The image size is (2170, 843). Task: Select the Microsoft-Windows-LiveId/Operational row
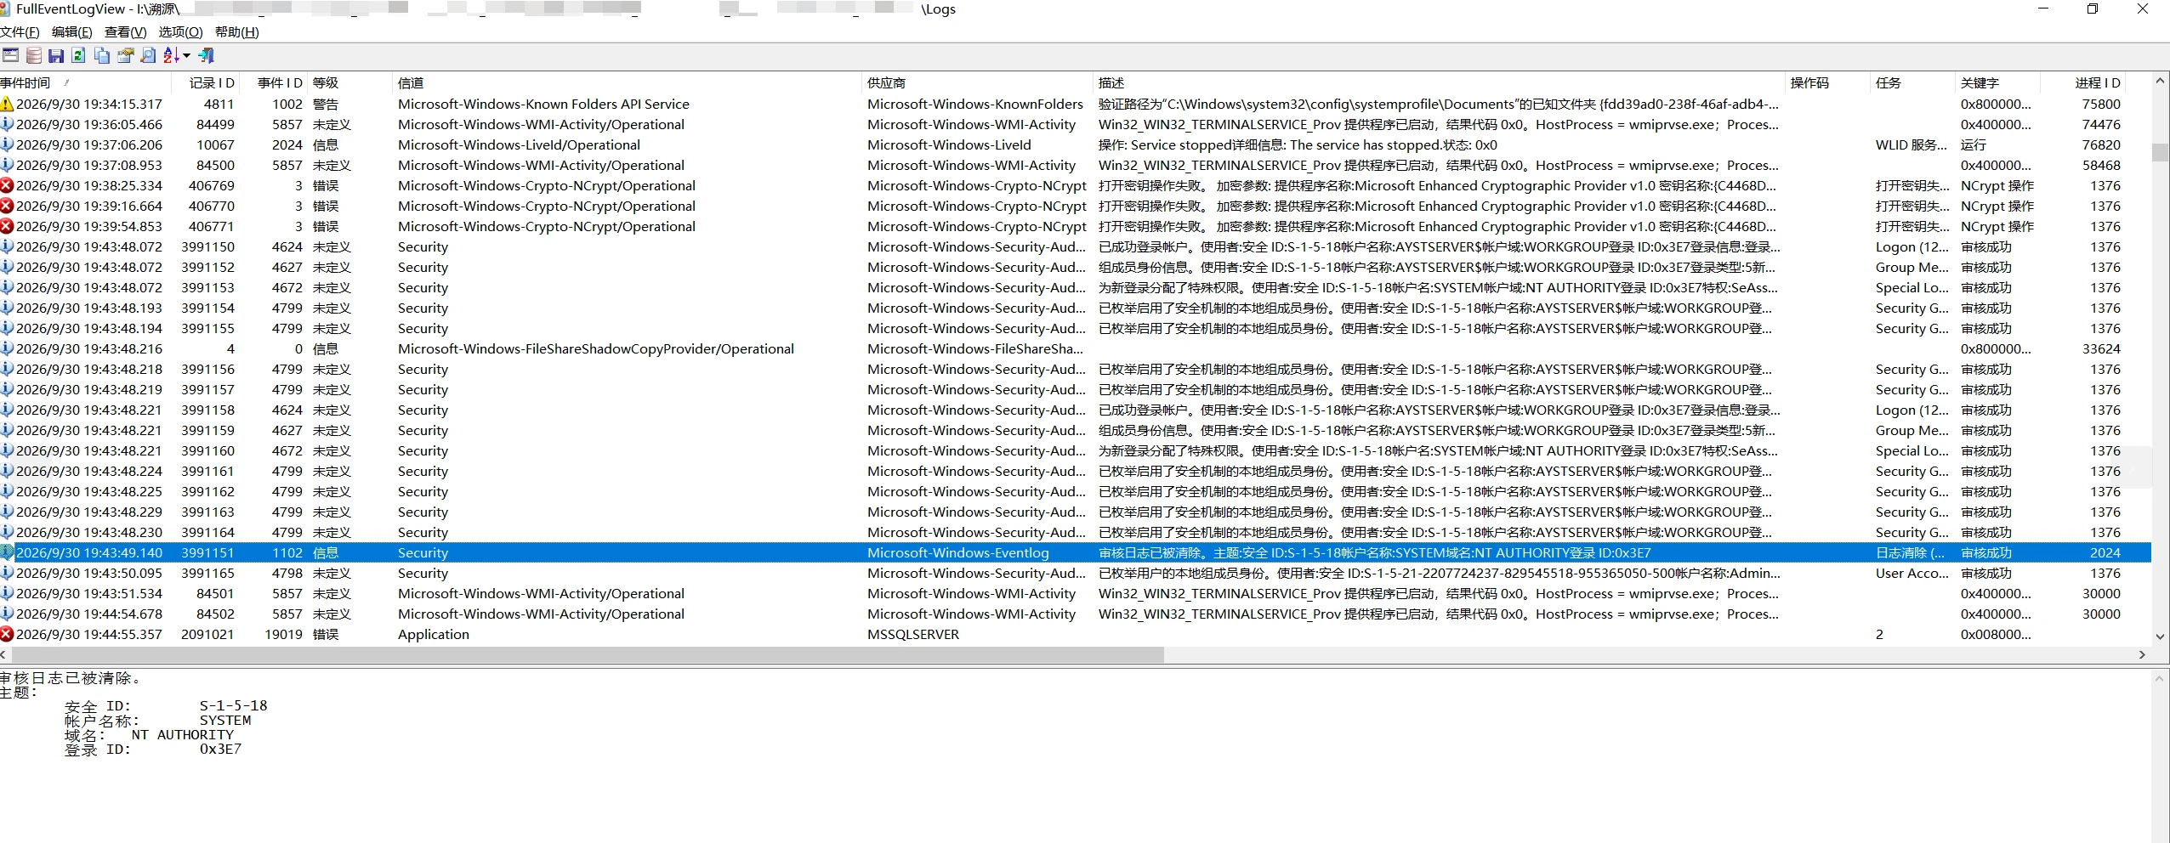[x=1076, y=145]
